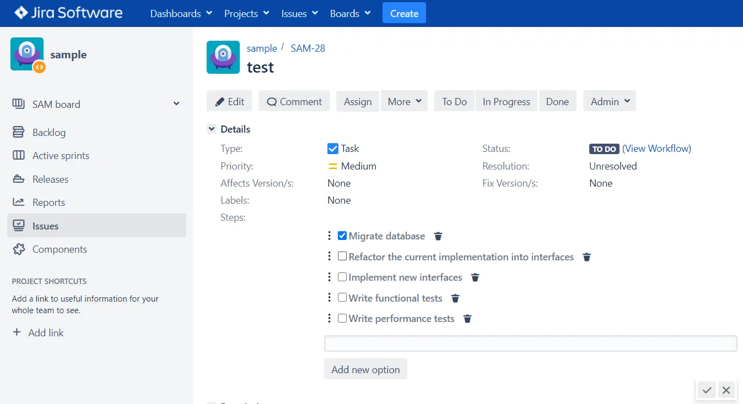Click the Jira Software logo
743x404 pixels.
[68, 13]
